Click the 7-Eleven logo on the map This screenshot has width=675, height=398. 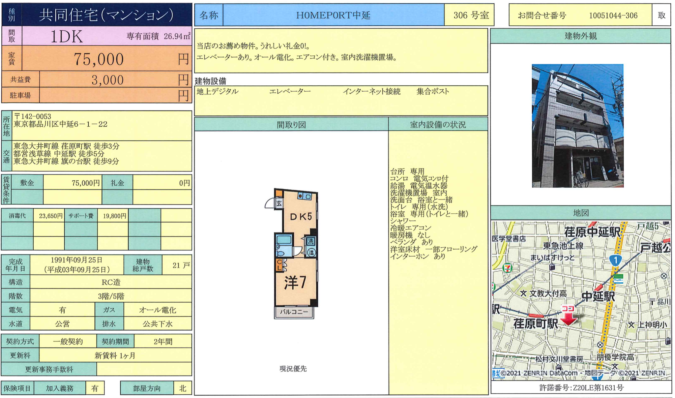[x=508, y=268]
